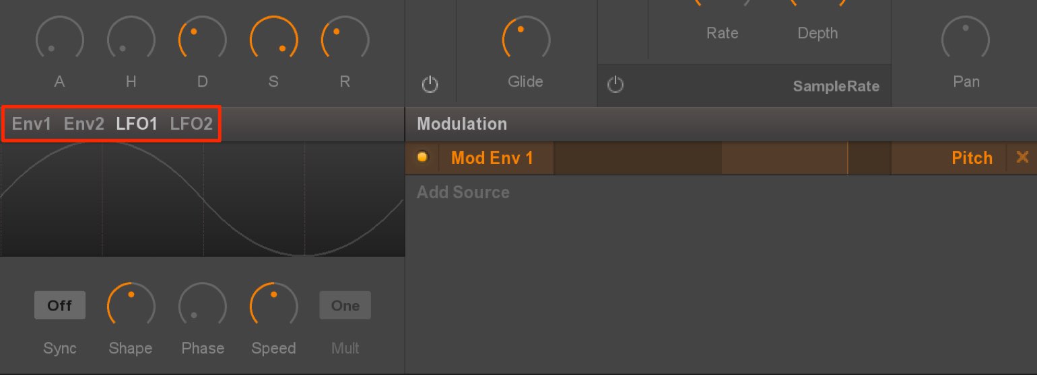Screen dimensions: 1037x375
Task: Click the LFO Shape knob
Action: click(131, 306)
